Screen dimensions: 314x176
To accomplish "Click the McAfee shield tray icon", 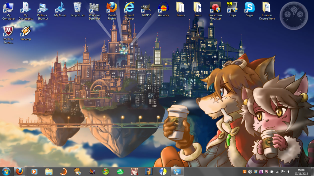I will click(x=266, y=172).
